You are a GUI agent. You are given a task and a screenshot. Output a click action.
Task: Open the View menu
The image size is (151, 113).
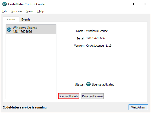point(30,11)
